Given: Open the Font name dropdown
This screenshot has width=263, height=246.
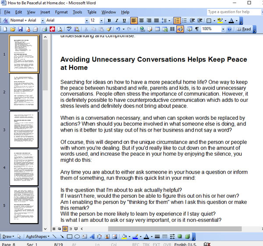Looking at the screenshot, I should pos(87,21).
